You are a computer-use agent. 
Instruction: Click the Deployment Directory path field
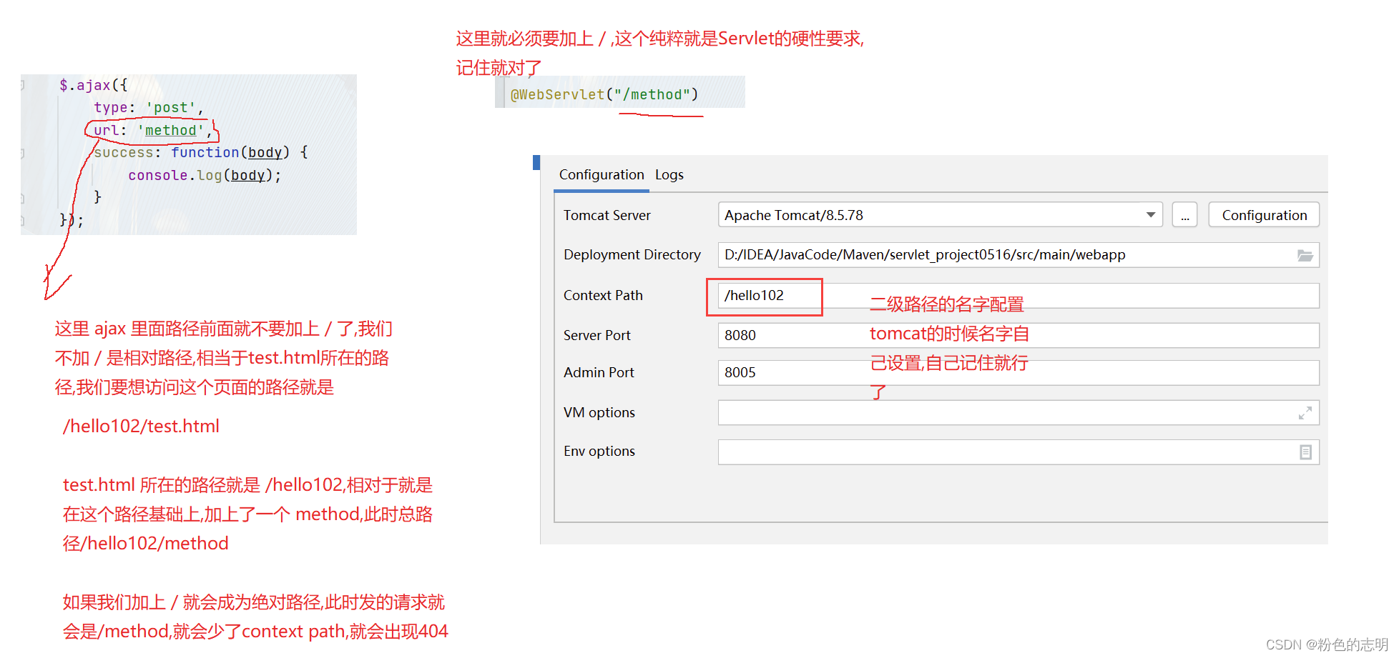click(x=1018, y=255)
